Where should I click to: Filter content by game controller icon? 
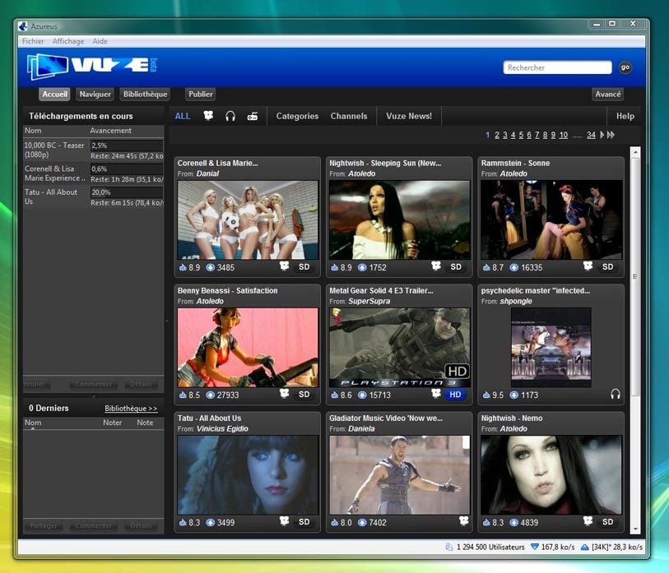click(x=252, y=116)
